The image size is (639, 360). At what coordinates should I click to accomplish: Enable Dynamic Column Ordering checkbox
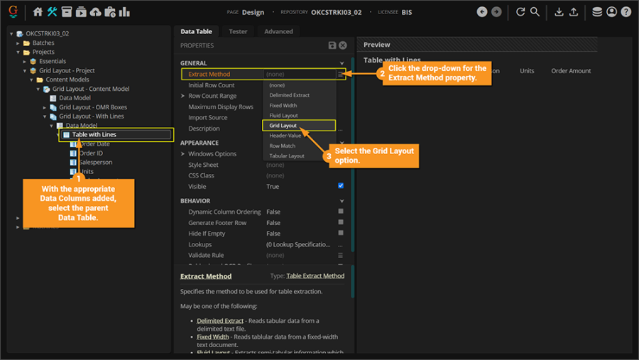click(x=341, y=212)
